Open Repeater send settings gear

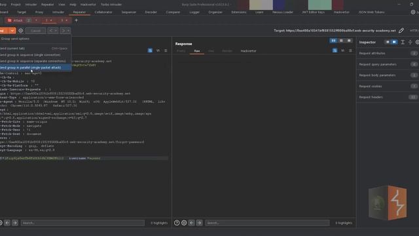[21, 31]
